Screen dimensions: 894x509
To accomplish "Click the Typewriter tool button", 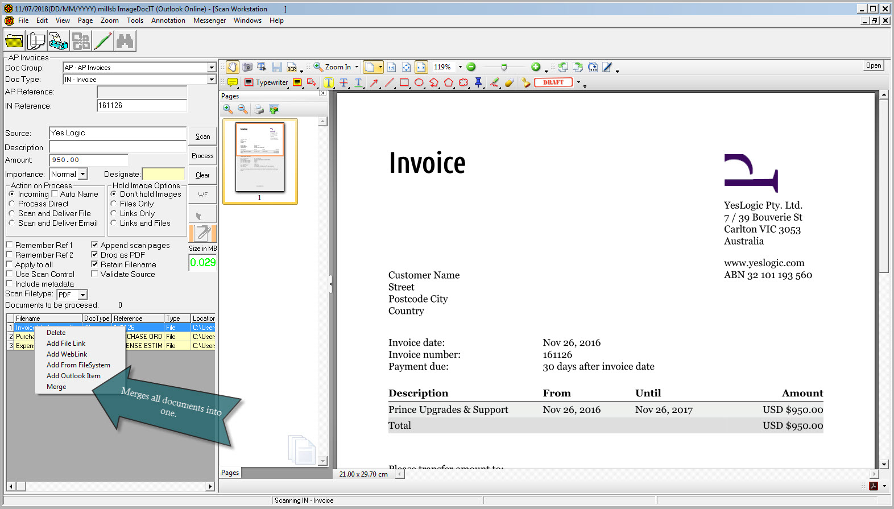I will pos(266,82).
